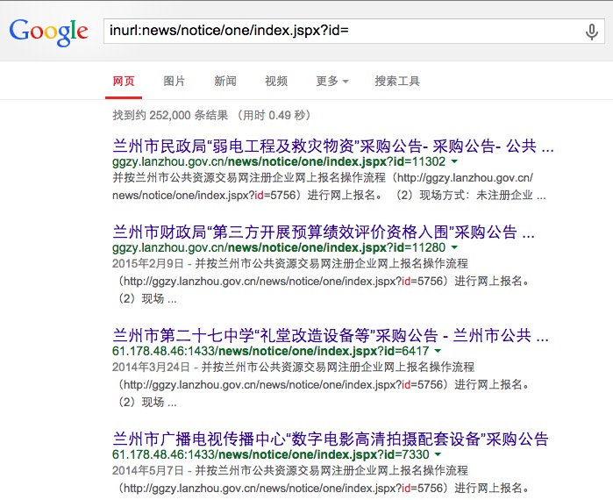Click the date 2014年5月7日 in snippet

coord(148,470)
